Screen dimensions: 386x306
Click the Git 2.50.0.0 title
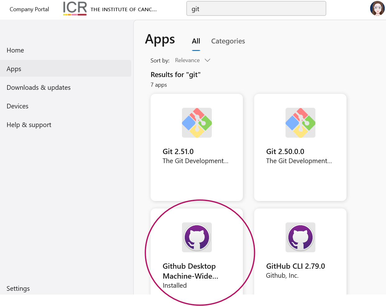pos(285,152)
